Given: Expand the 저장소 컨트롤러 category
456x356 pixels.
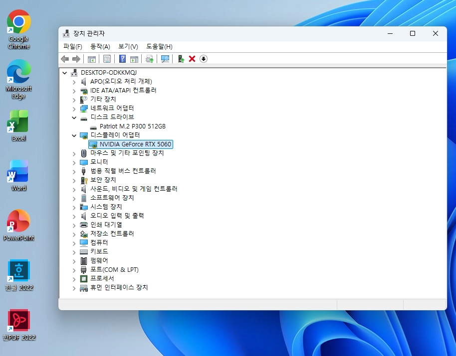Looking at the screenshot, I should [x=74, y=235].
